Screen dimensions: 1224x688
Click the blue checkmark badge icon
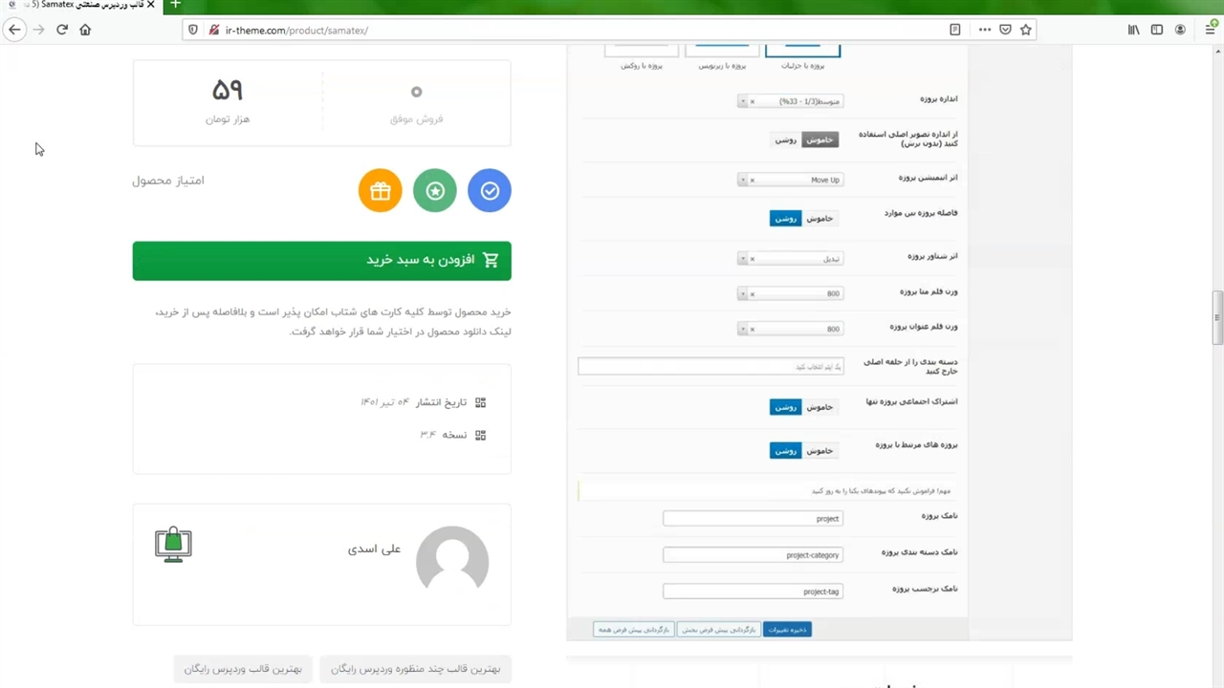[490, 191]
